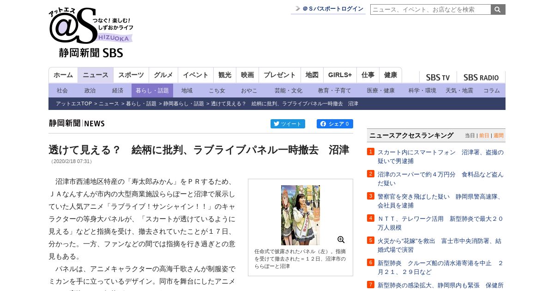Select the 科学・環境 subcategory

pyautogui.click(x=422, y=91)
